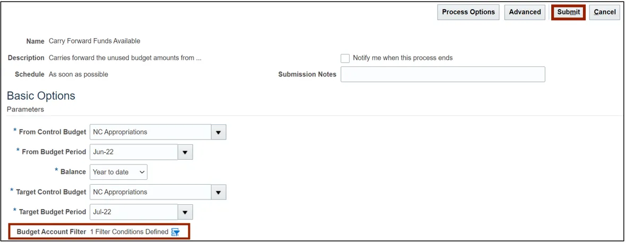The height and width of the screenshot is (243, 626).
Task: Expand the Target Control Budget dropdown arrow
Action: coord(219,192)
